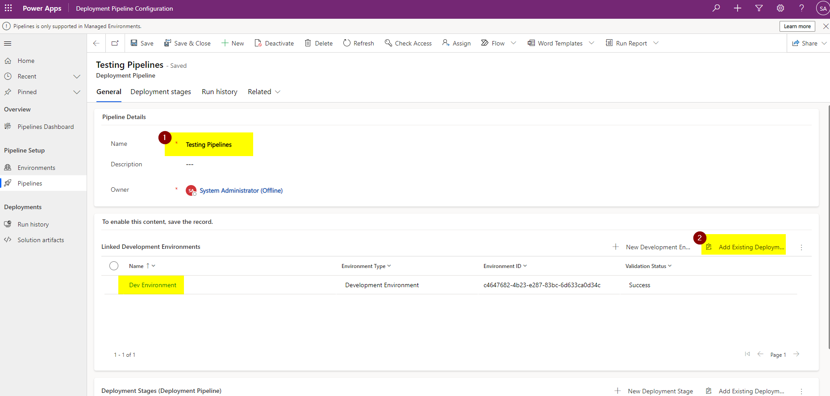
Task: Switch to the Run history tab
Action: click(x=220, y=92)
